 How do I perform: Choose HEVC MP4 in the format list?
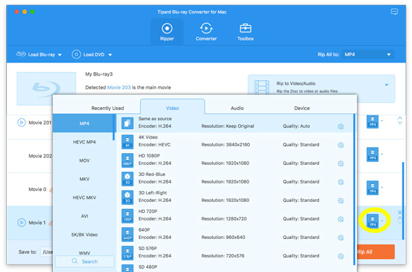click(x=84, y=142)
